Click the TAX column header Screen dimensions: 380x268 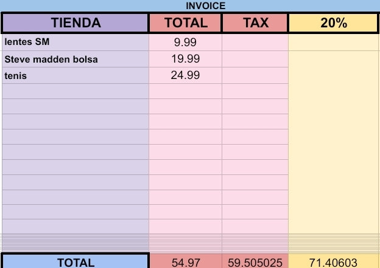255,23
